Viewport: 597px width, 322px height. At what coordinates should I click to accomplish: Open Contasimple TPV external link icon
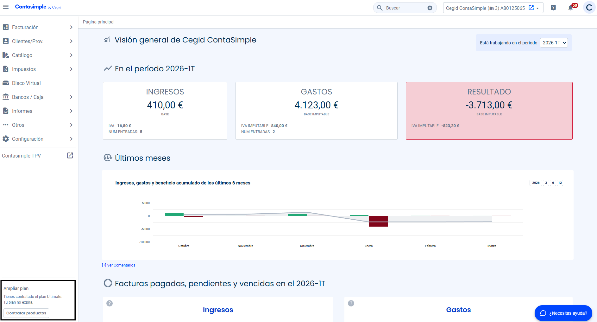[x=70, y=156]
